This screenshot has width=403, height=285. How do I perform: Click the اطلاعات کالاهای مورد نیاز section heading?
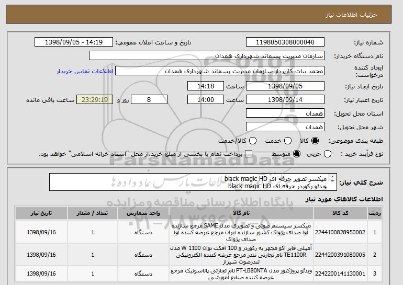tap(344, 199)
